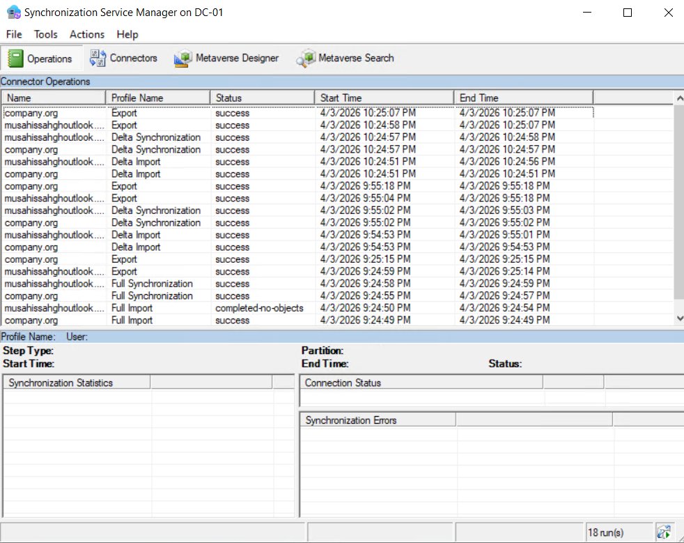Screen dimensions: 684x543
Task: Open the Help menu
Action: (127, 34)
